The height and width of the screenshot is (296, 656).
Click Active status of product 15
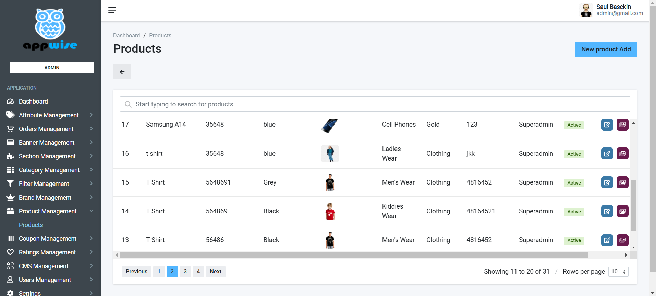click(x=574, y=183)
